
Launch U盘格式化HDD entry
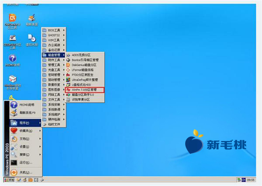[x=85, y=85]
